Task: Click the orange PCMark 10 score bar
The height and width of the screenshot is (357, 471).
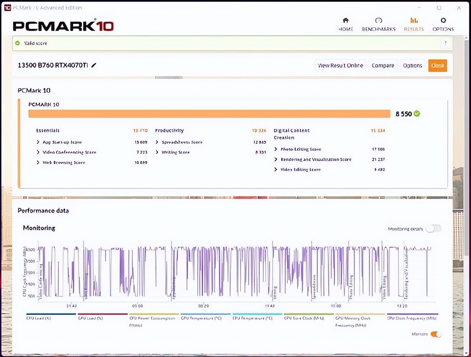Action: (209, 114)
